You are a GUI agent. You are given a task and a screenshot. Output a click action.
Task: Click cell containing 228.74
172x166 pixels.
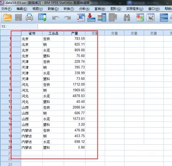[75, 62]
